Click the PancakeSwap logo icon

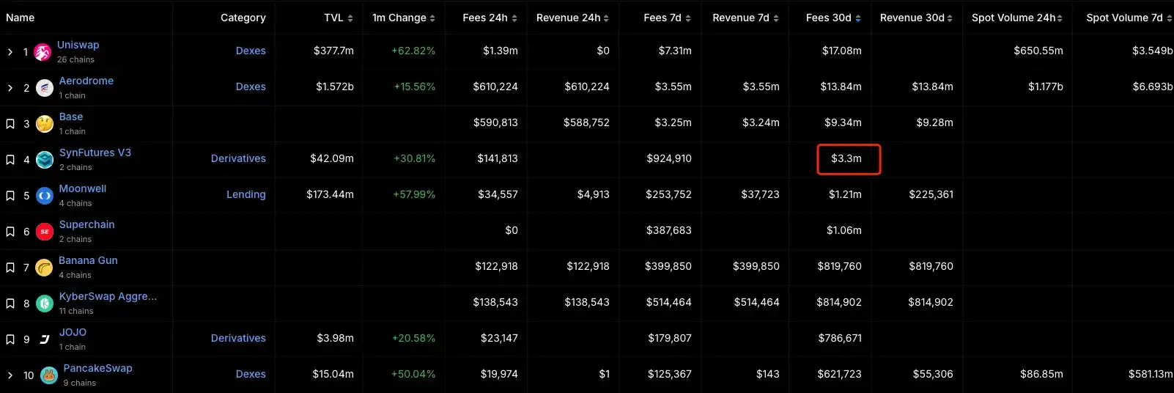49,375
